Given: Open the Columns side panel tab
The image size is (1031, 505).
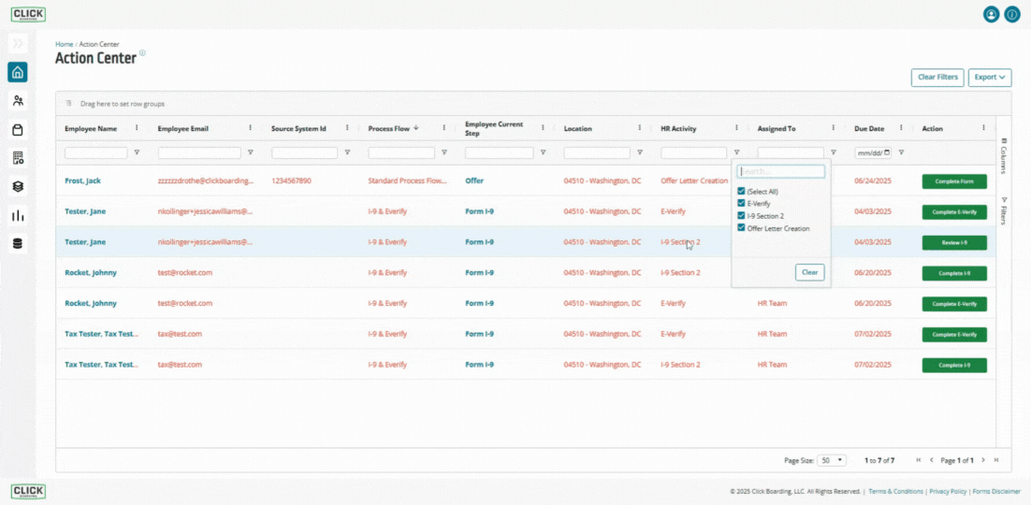Looking at the screenshot, I should [x=1004, y=155].
